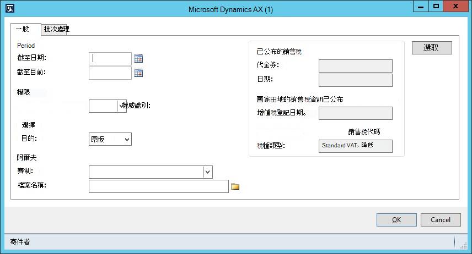Screen dimensions: 472x254
Task: Open the 目的 dropdown showing 原版
Action: [110, 139]
